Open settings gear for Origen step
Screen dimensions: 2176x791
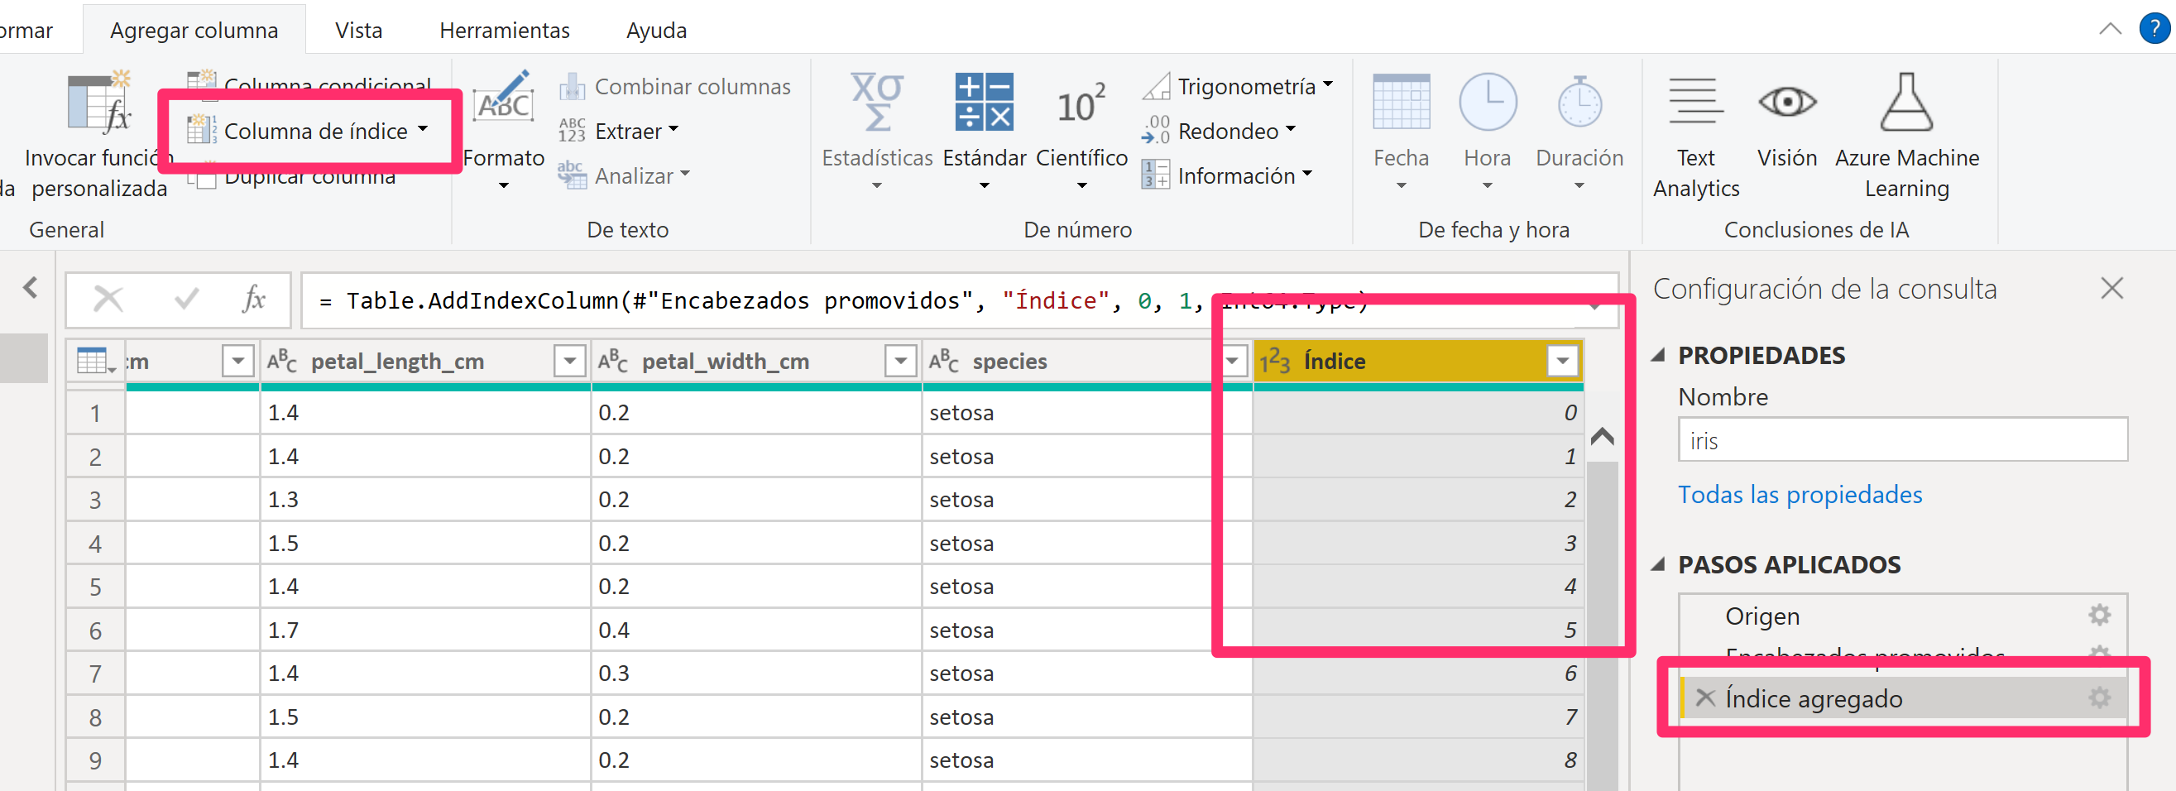[2099, 616]
